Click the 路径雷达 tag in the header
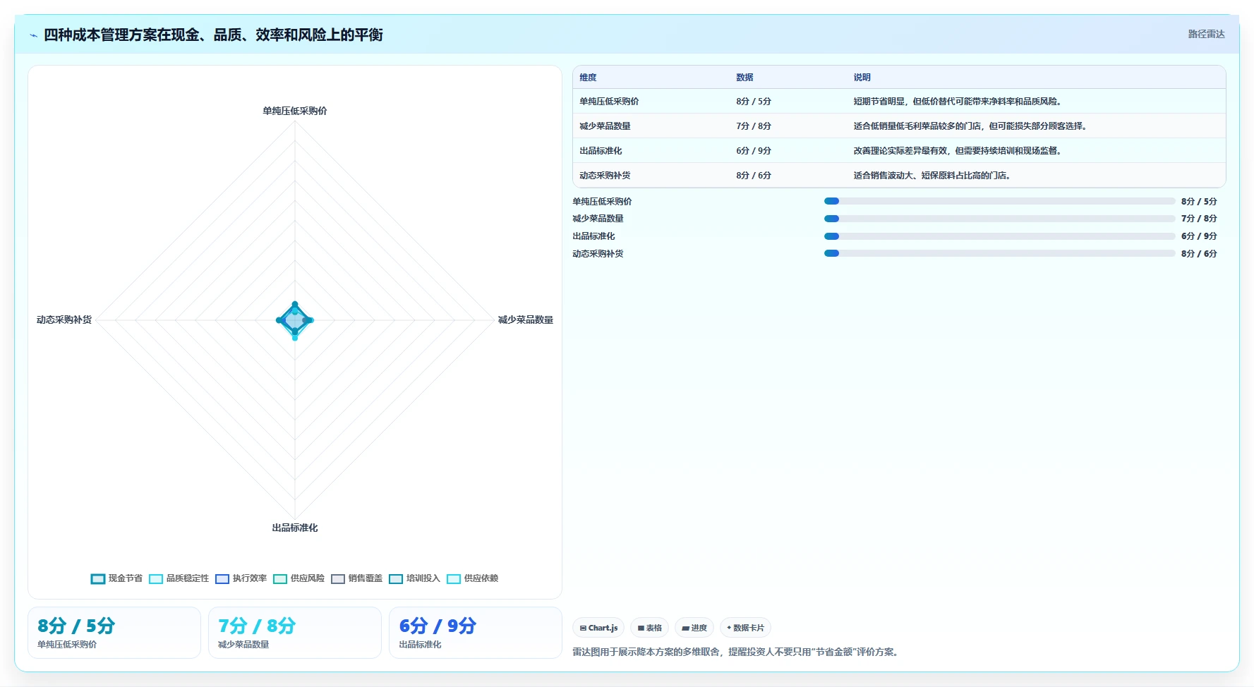This screenshot has width=1254, height=687. tap(1206, 34)
